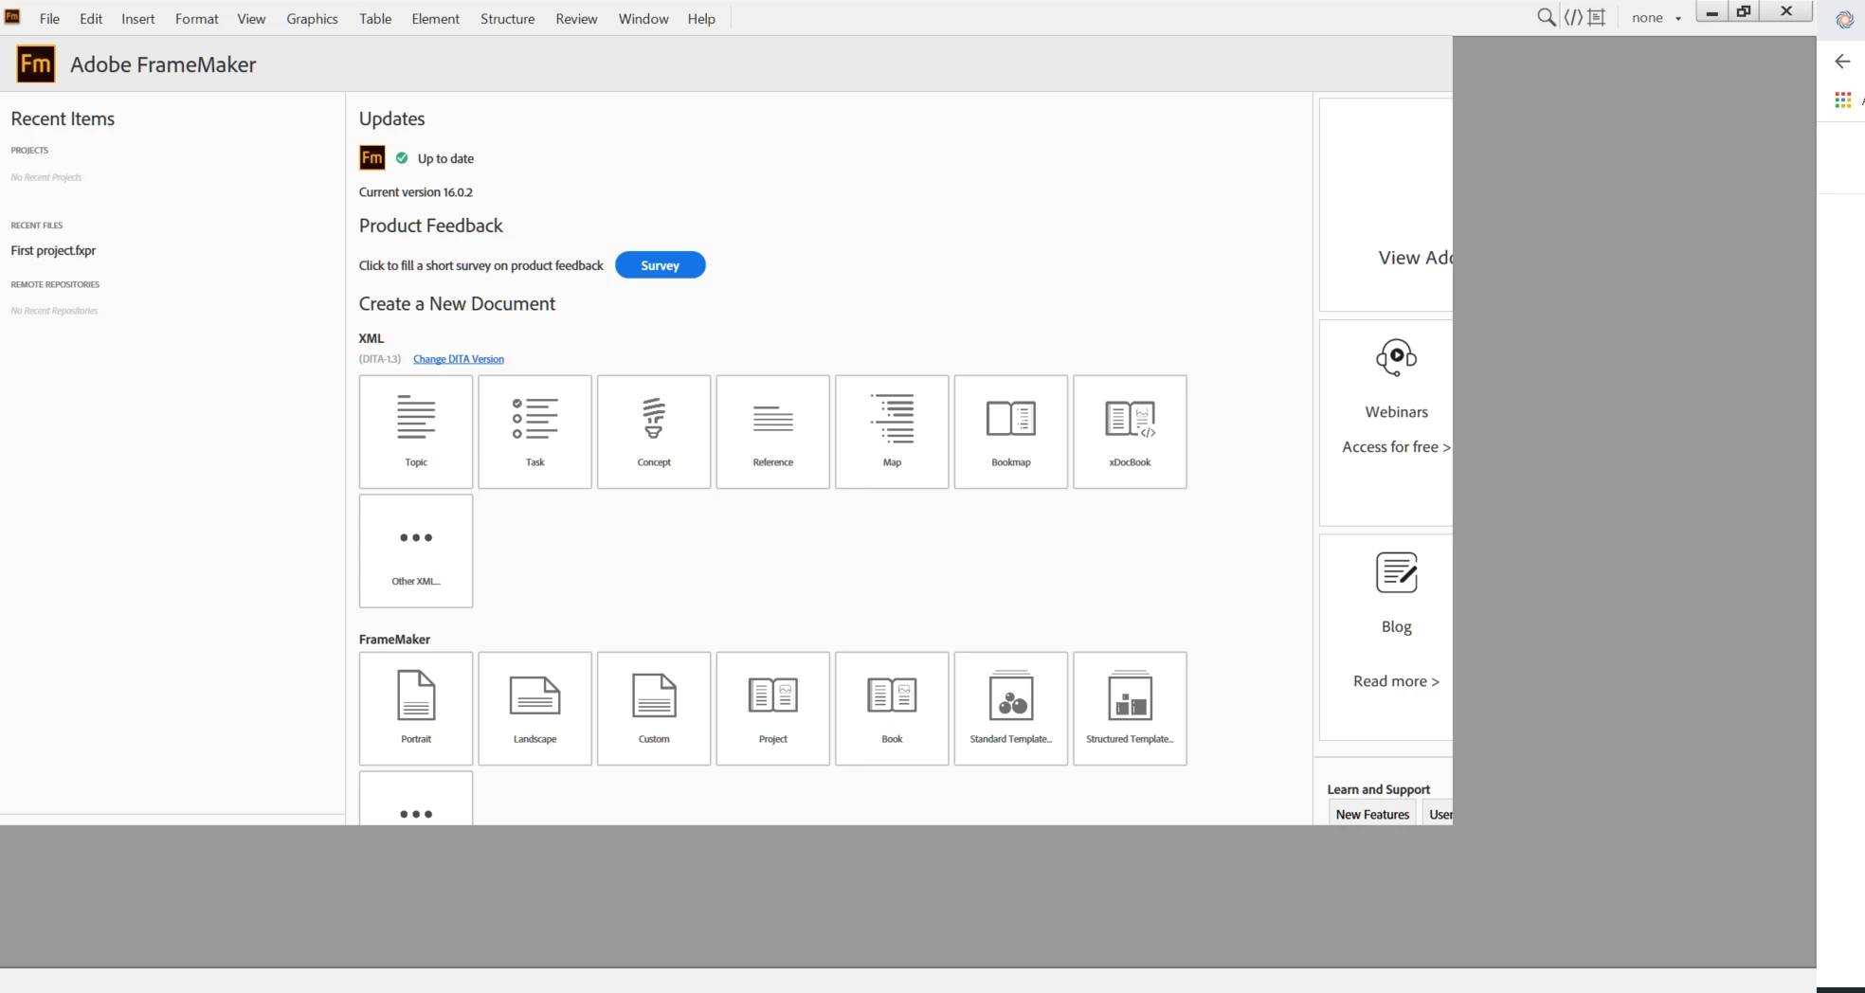
Task: Open the Structure menu
Action: [507, 18]
